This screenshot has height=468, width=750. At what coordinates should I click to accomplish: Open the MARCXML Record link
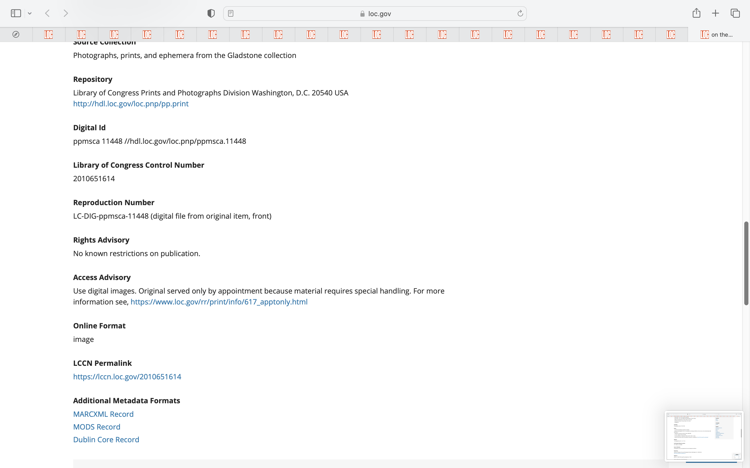103,414
